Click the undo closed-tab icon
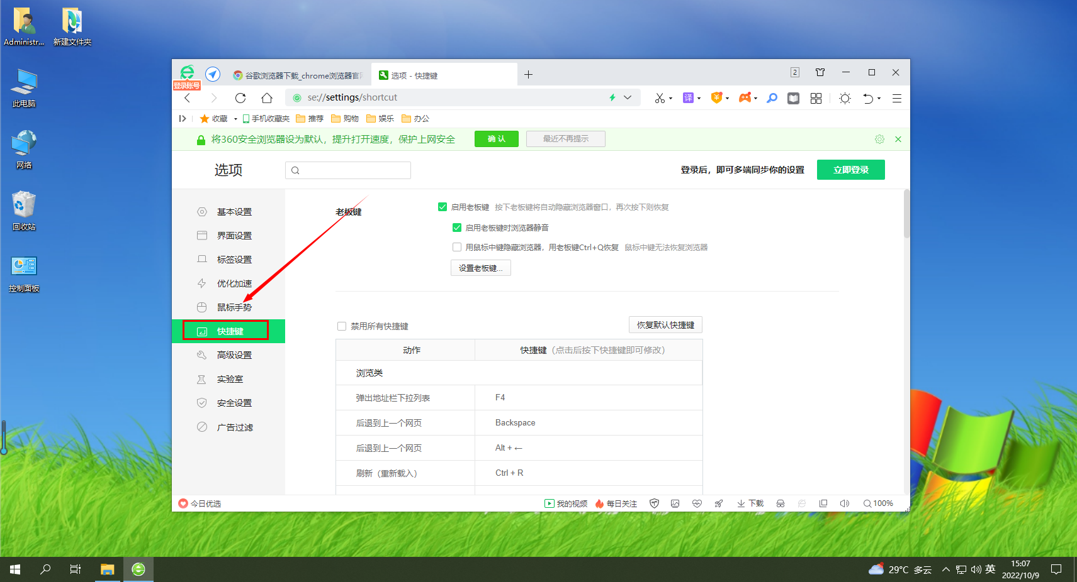 click(868, 98)
